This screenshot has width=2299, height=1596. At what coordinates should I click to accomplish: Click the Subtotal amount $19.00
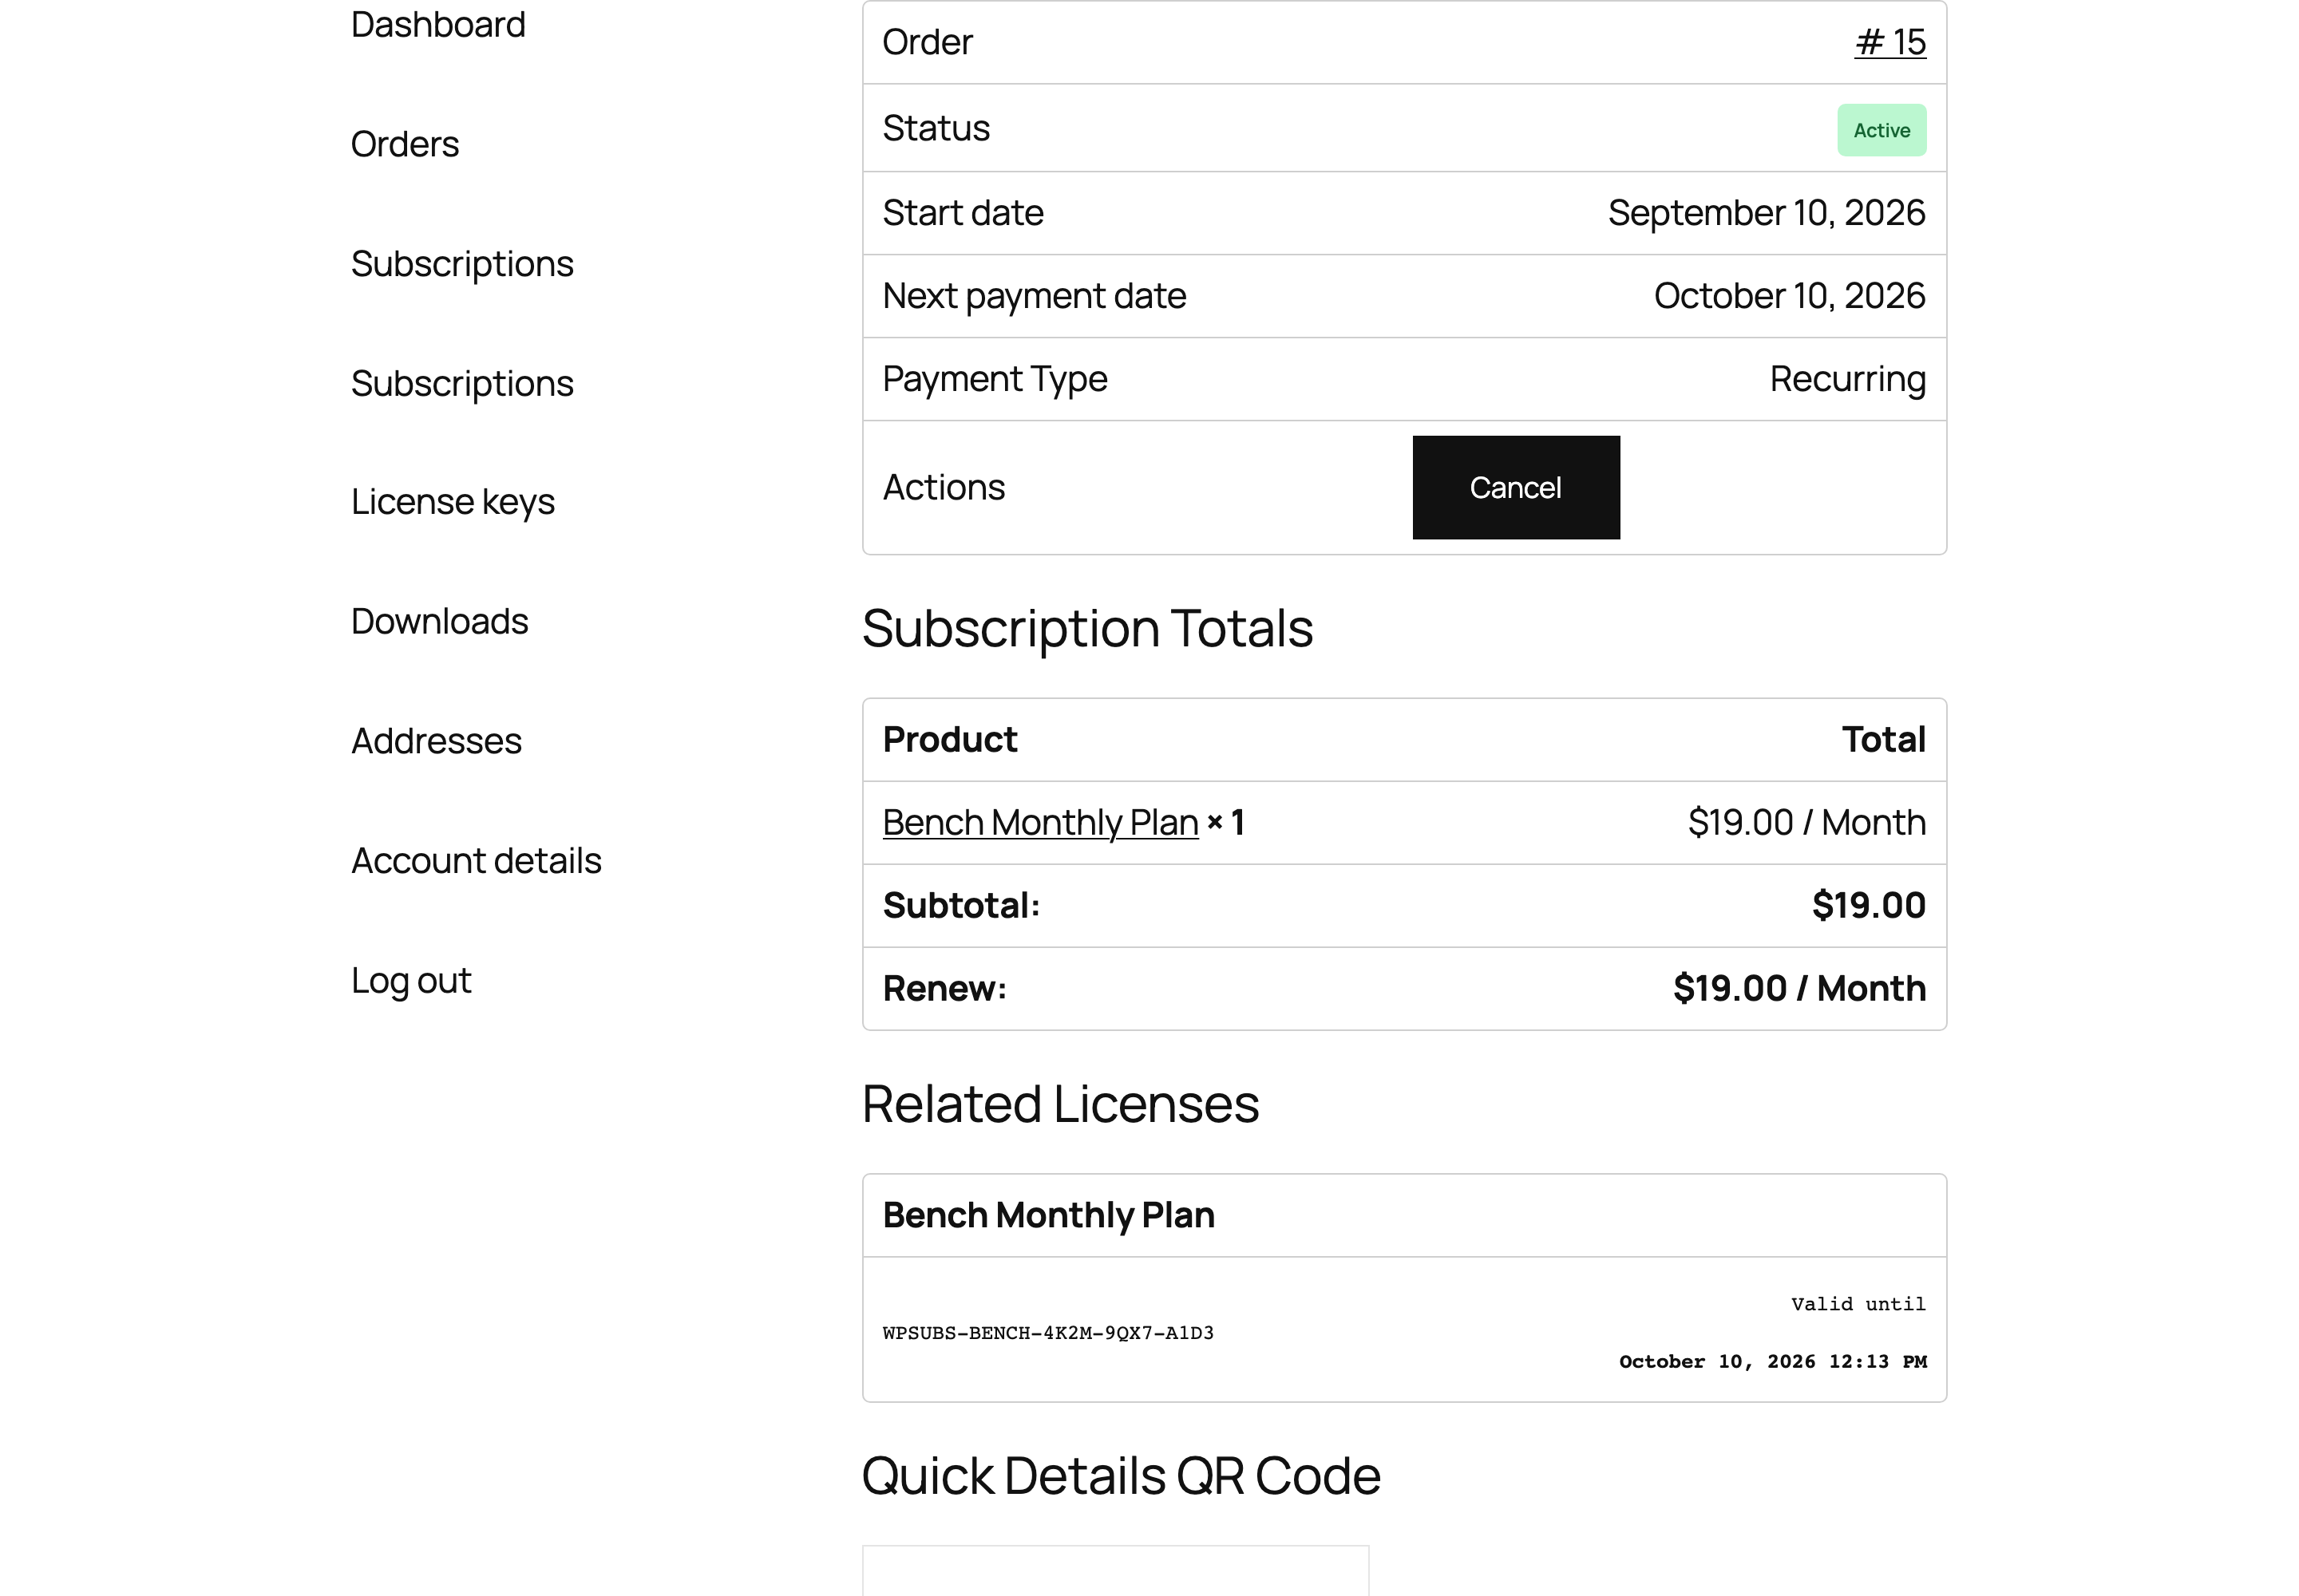1869,905
